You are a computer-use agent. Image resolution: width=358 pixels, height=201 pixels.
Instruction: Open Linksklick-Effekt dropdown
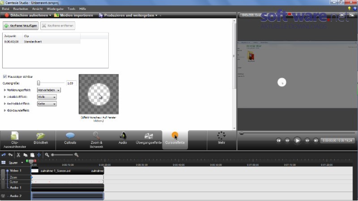pyautogui.click(x=47, y=97)
